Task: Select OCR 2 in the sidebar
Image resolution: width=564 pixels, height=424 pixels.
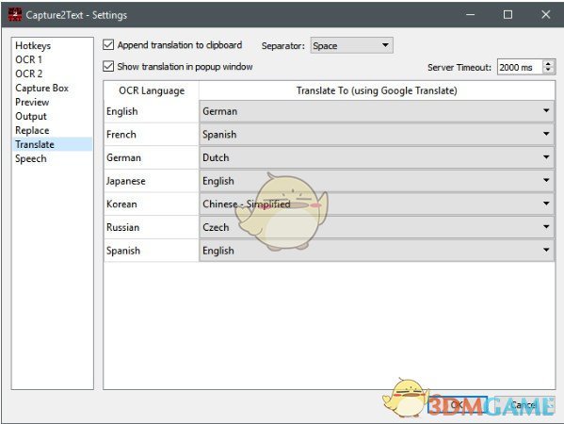Action: pos(52,73)
